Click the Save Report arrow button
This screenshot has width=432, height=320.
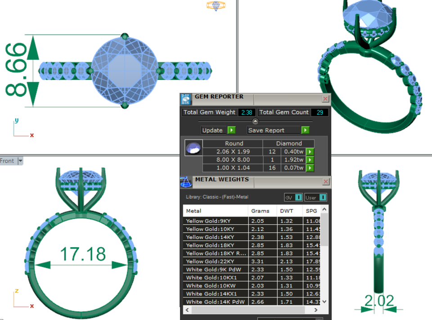point(305,130)
